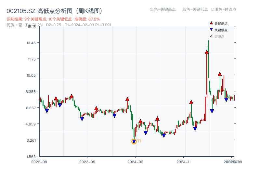
Task: Click the 蓝色-关键低点 header text
Action: 195,9
